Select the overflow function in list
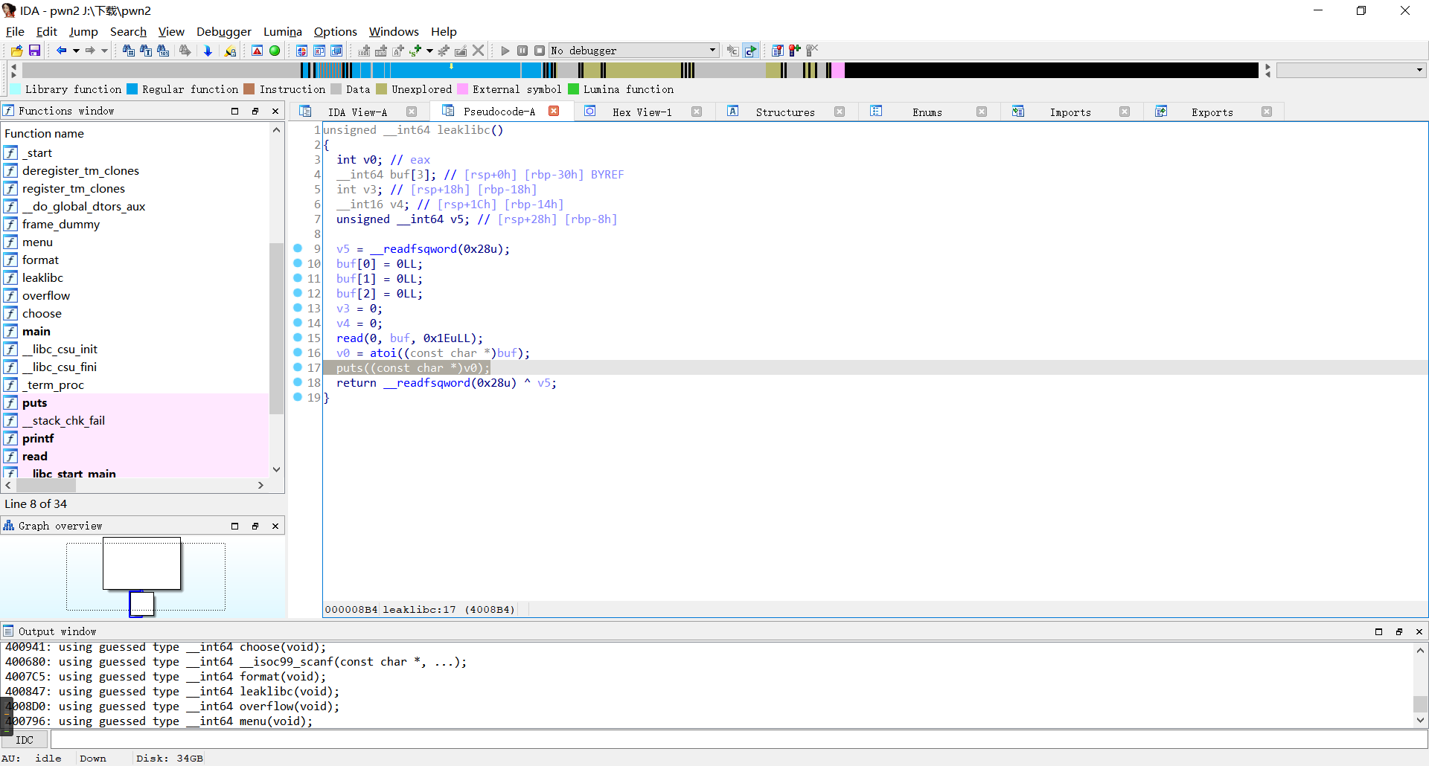1429x766 pixels. (46, 295)
